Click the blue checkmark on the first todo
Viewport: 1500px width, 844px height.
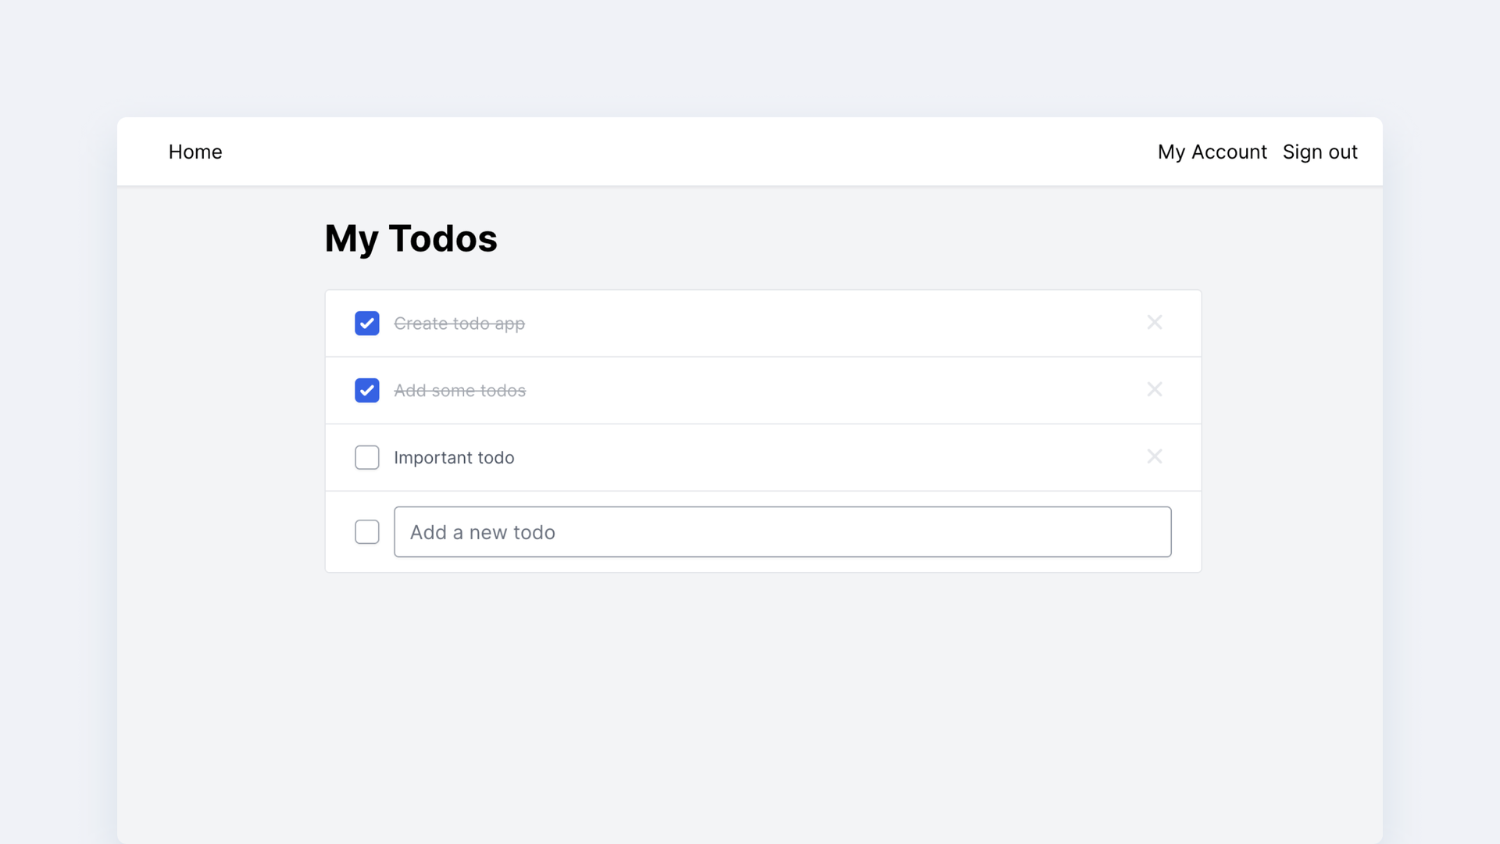(366, 324)
